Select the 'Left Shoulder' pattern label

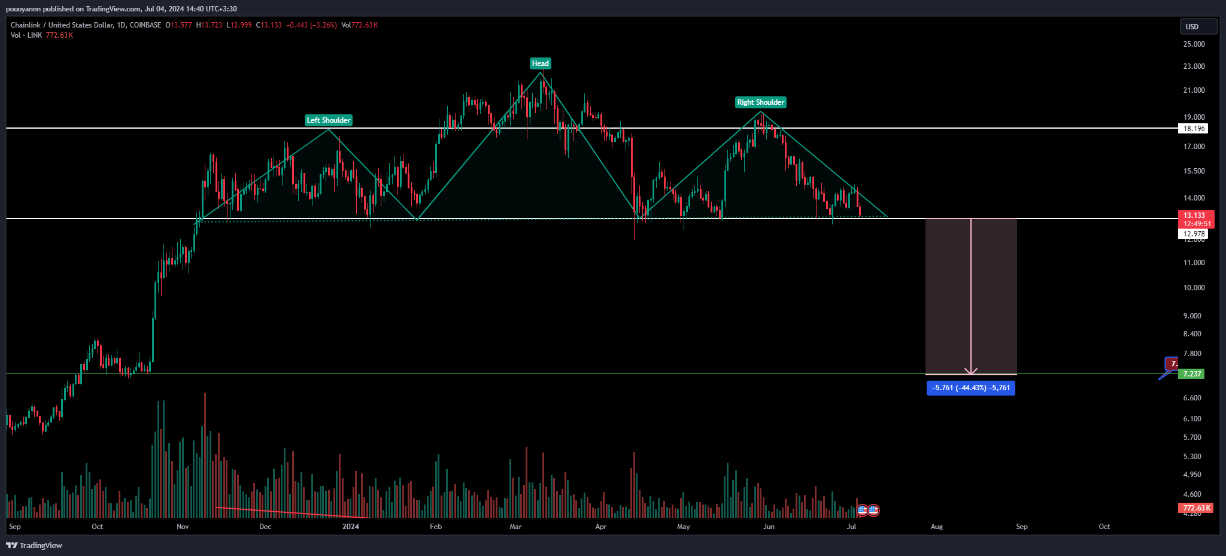pyautogui.click(x=329, y=120)
